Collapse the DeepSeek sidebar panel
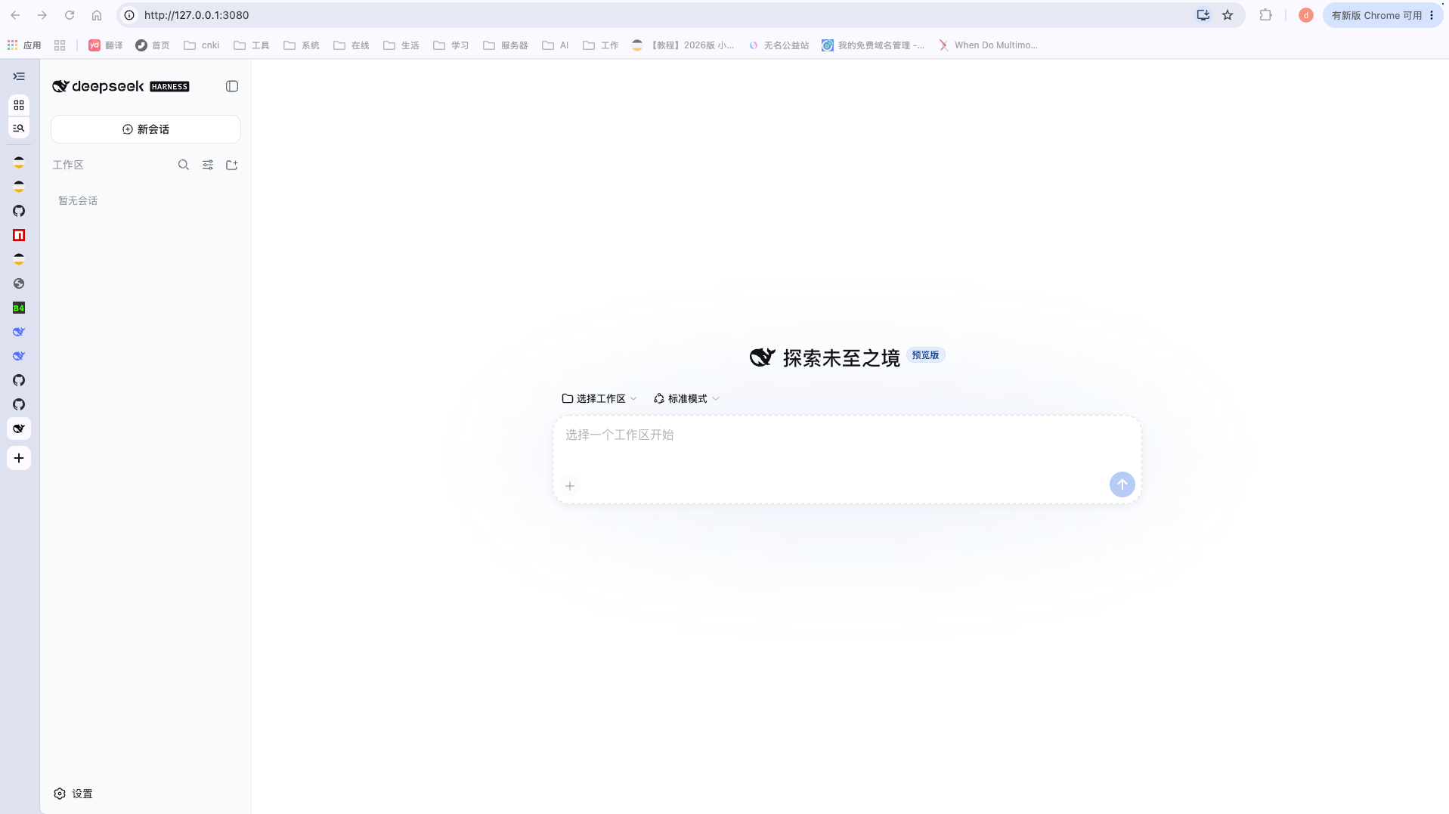This screenshot has width=1449, height=814. [232, 86]
